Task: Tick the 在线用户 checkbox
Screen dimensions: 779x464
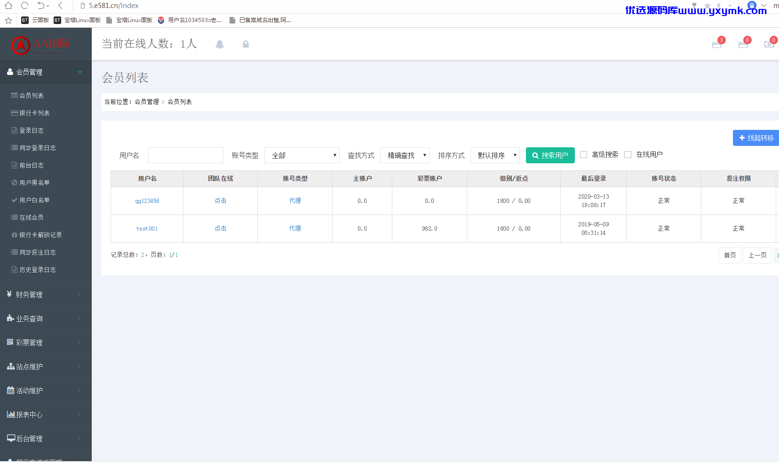Action: (628, 154)
